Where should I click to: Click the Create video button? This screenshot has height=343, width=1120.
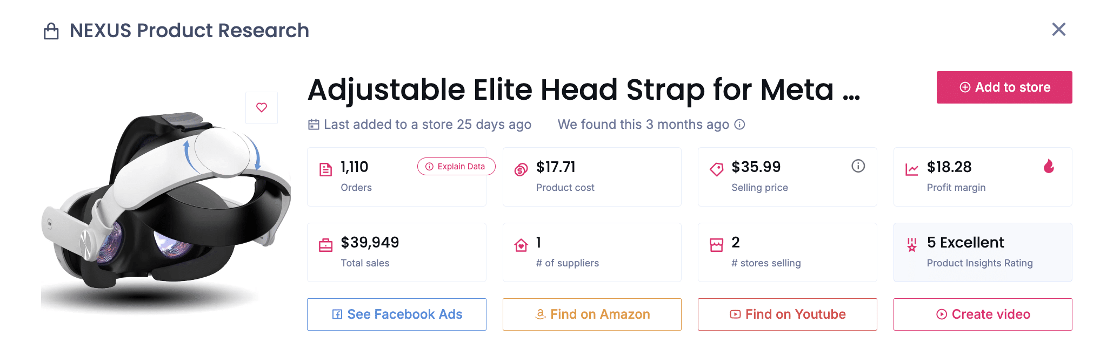pos(982,314)
